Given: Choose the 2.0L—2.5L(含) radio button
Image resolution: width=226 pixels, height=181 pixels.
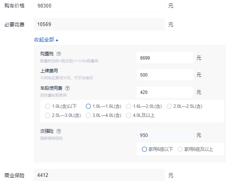Looking at the screenshot, I should coord(169,106).
